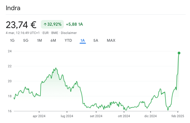Click the 24 y-axis value
This screenshot has width=190, height=123.
[10, 51]
